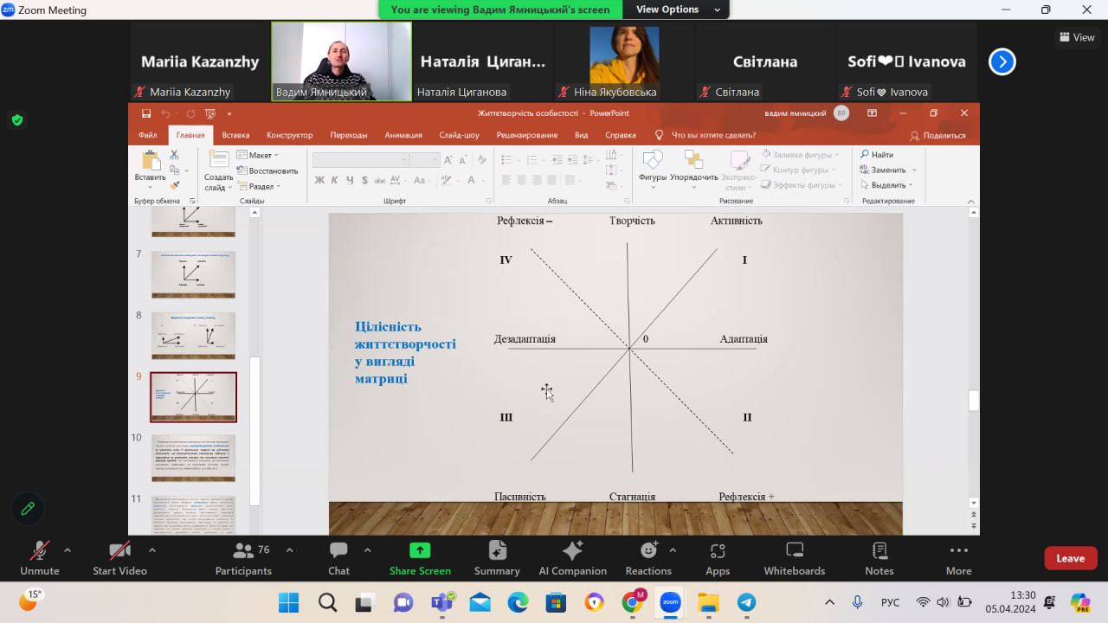
Task: Open the Выделить select dropdown
Action: tap(886, 185)
